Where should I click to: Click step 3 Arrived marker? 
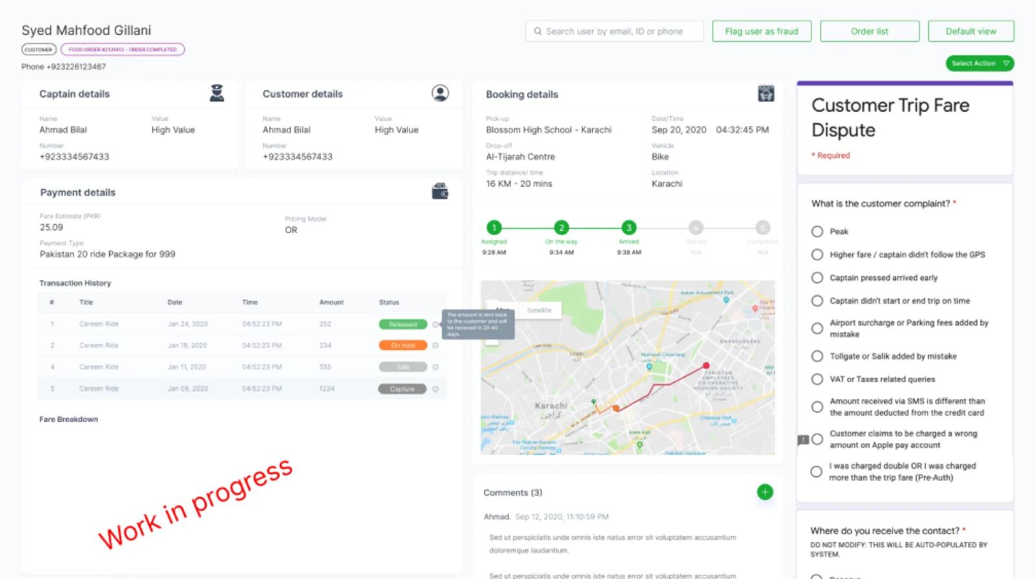[x=629, y=228]
